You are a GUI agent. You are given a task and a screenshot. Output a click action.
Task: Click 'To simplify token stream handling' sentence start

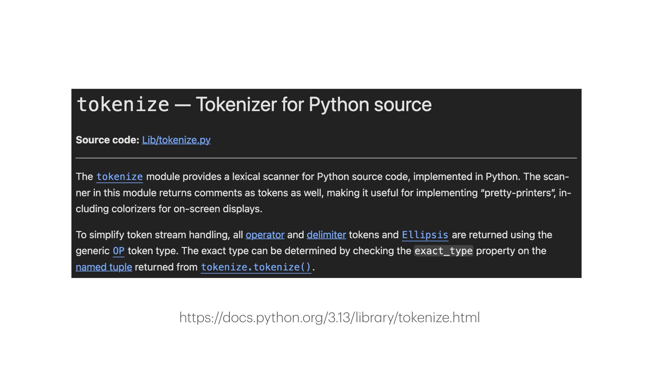click(152, 235)
